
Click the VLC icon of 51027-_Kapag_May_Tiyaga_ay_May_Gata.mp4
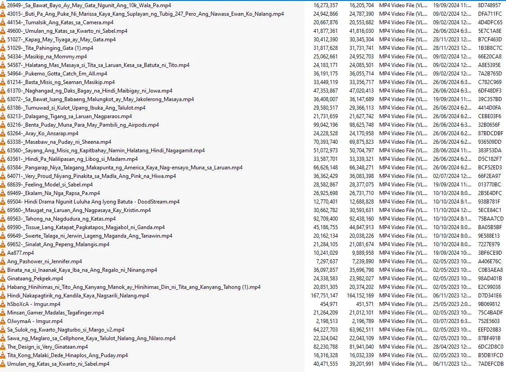pyautogui.click(x=3, y=40)
